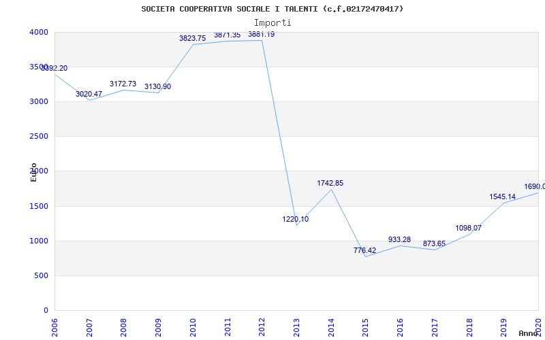Screen dimensions: 545x340
Task: Click x-axis year 2017
Action: (435, 328)
